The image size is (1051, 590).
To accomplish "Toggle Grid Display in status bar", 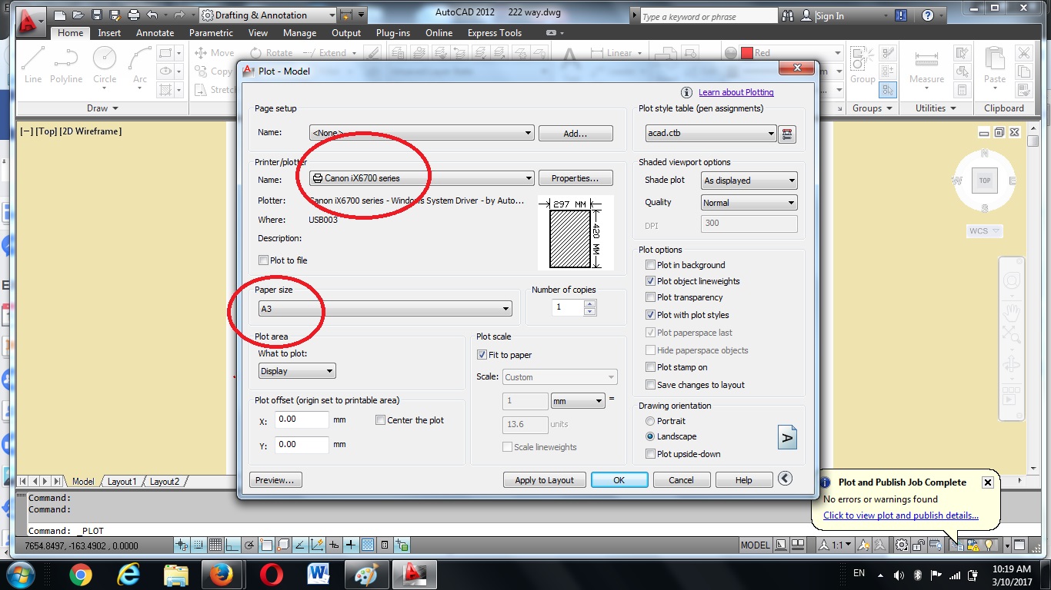I will [215, 545].
